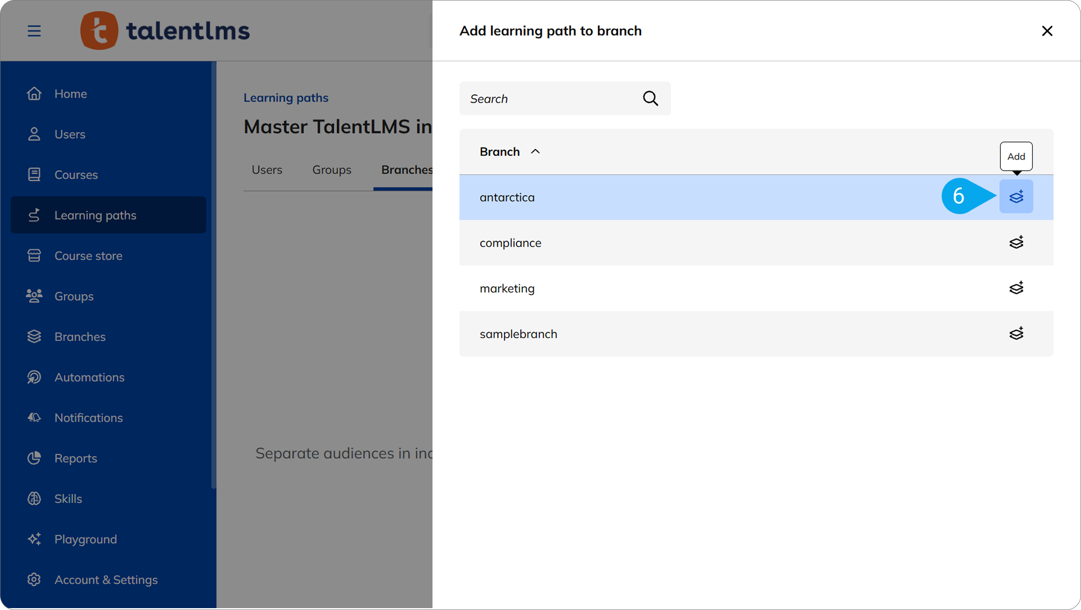Add learning path to marketing branch
The image size is (1081, 610).
pyautogui.click(x=1016, y=288)
